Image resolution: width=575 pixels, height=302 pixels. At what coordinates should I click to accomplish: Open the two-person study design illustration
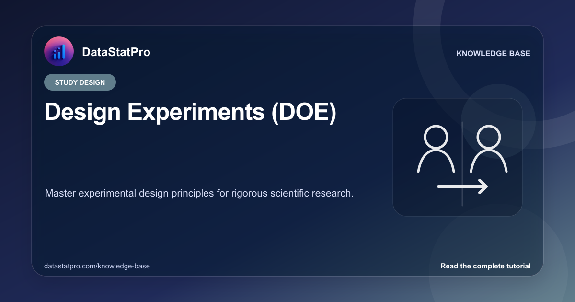click(458, 157)
